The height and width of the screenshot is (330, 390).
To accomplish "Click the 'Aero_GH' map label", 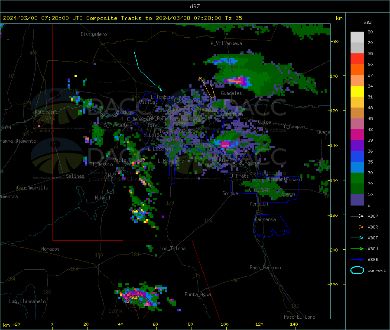I will click(x=259, y=204).
